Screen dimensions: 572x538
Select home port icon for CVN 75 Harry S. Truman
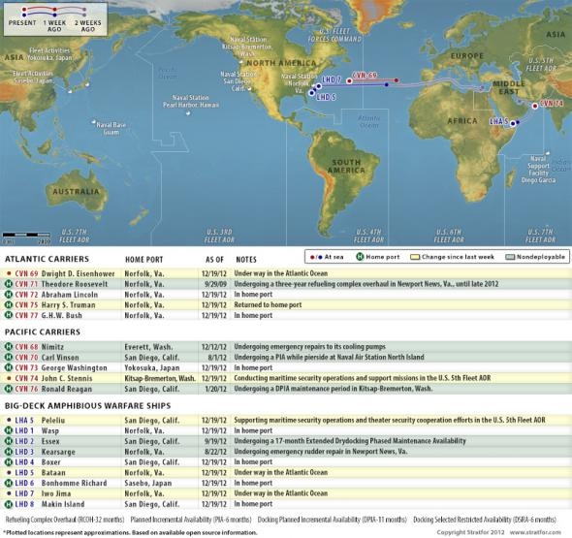coord(9,304)
